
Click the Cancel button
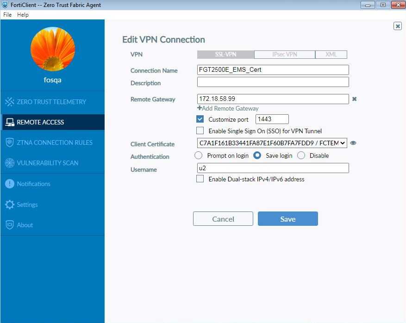pos(223,219)
